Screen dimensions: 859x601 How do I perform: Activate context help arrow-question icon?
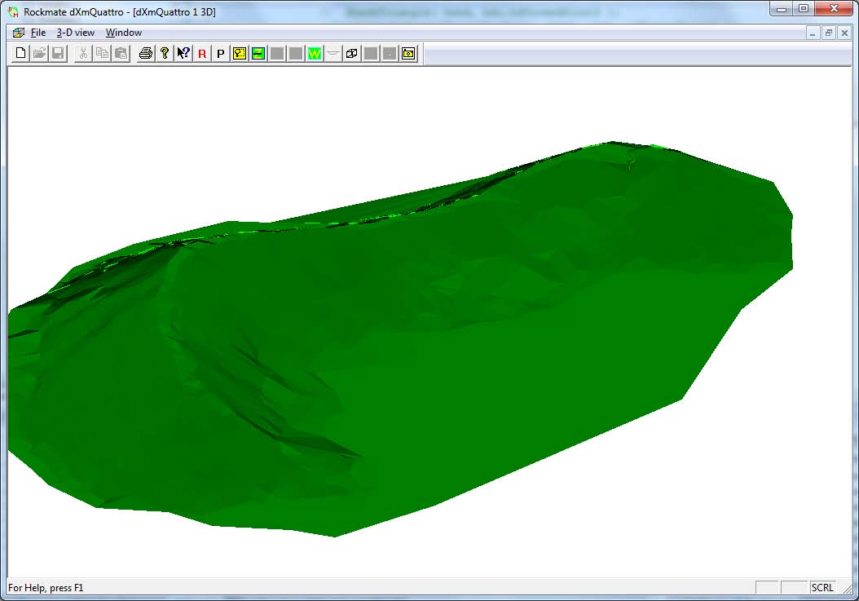coord(183,53)
